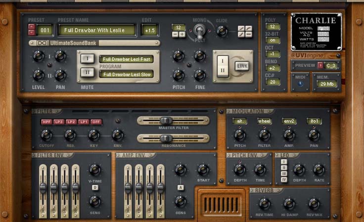The height and width of the screenshot is (222, 364).
Task: Click the minus button under voice count 12
Action: (175, 35)
